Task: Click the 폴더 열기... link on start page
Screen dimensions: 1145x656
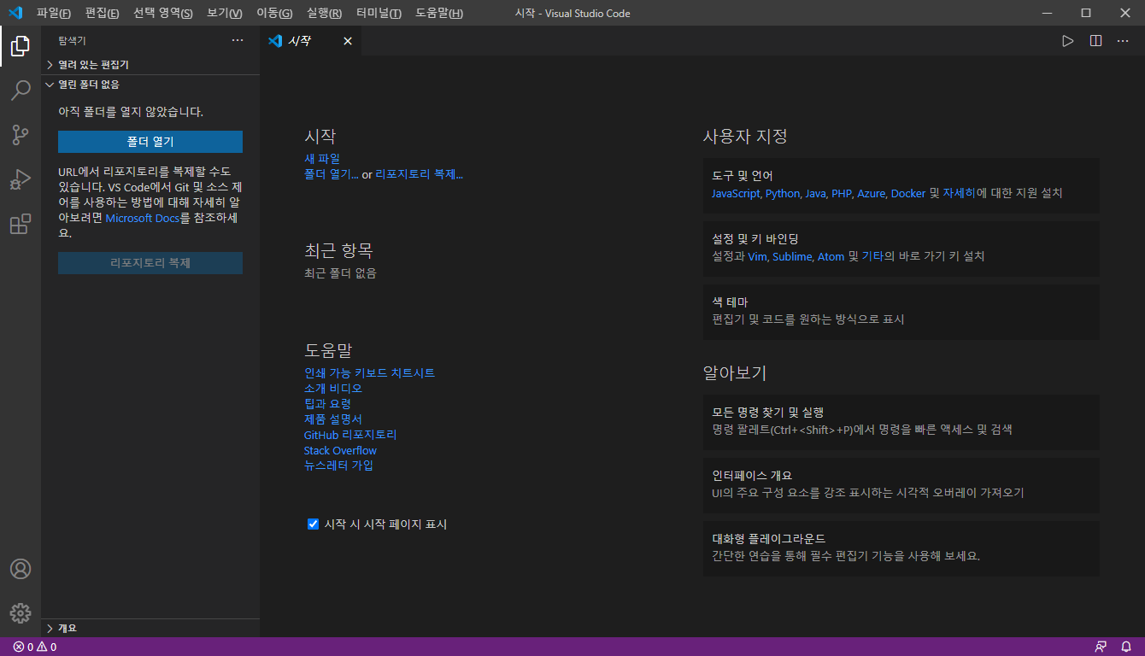Action: pyautogui.click(x=332, y=174)
